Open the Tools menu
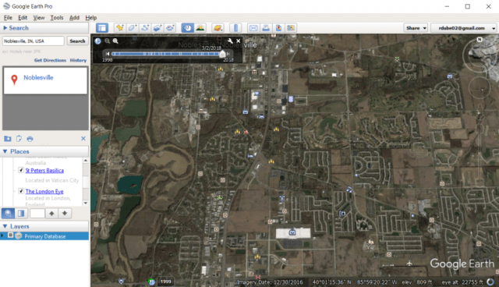 pyautogui.click(x=57, y=17)
